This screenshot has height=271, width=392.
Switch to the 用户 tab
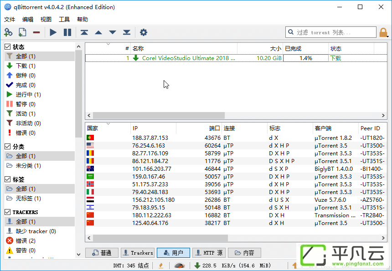pyautogui.click(x=174, y=253)
